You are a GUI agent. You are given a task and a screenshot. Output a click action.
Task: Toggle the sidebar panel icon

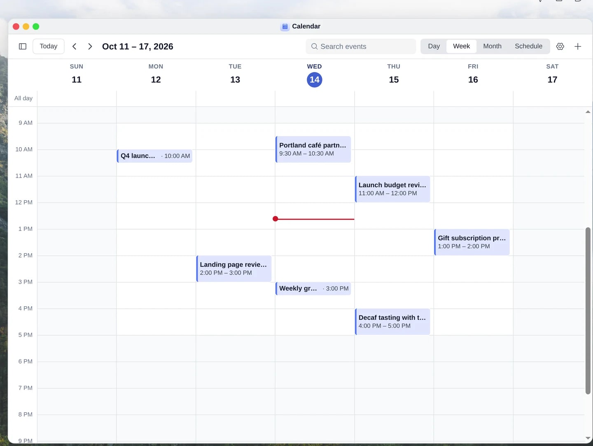[x=23, y=47]
